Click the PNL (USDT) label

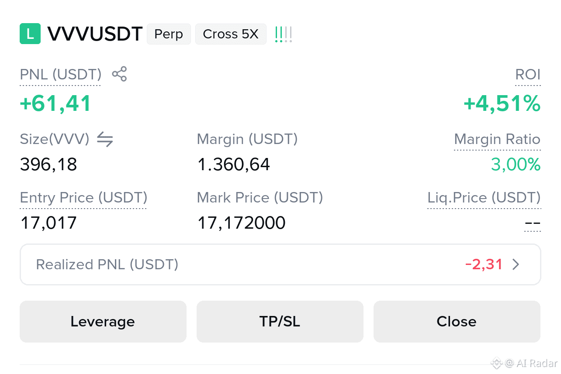61,75
